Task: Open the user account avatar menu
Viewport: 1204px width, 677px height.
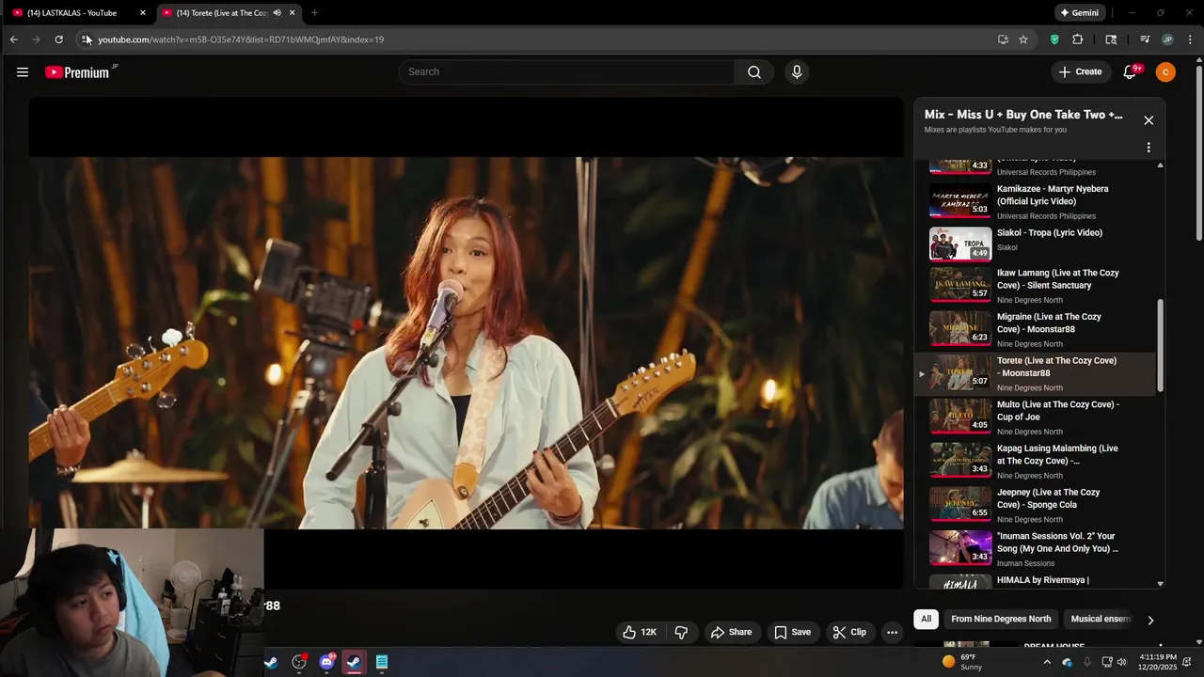Action: click(1165, 72)
